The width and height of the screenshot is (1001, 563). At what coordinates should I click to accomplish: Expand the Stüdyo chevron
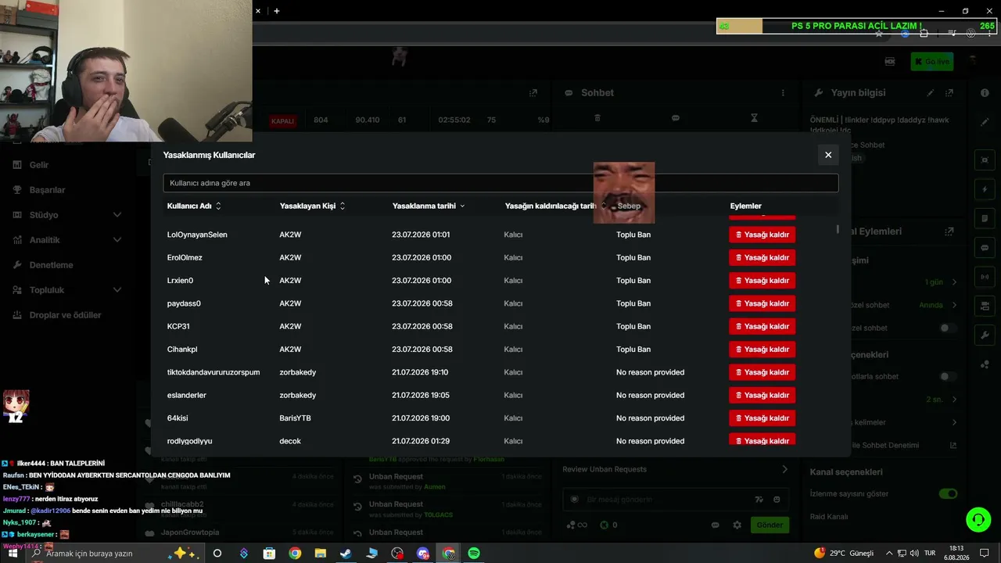117,215
